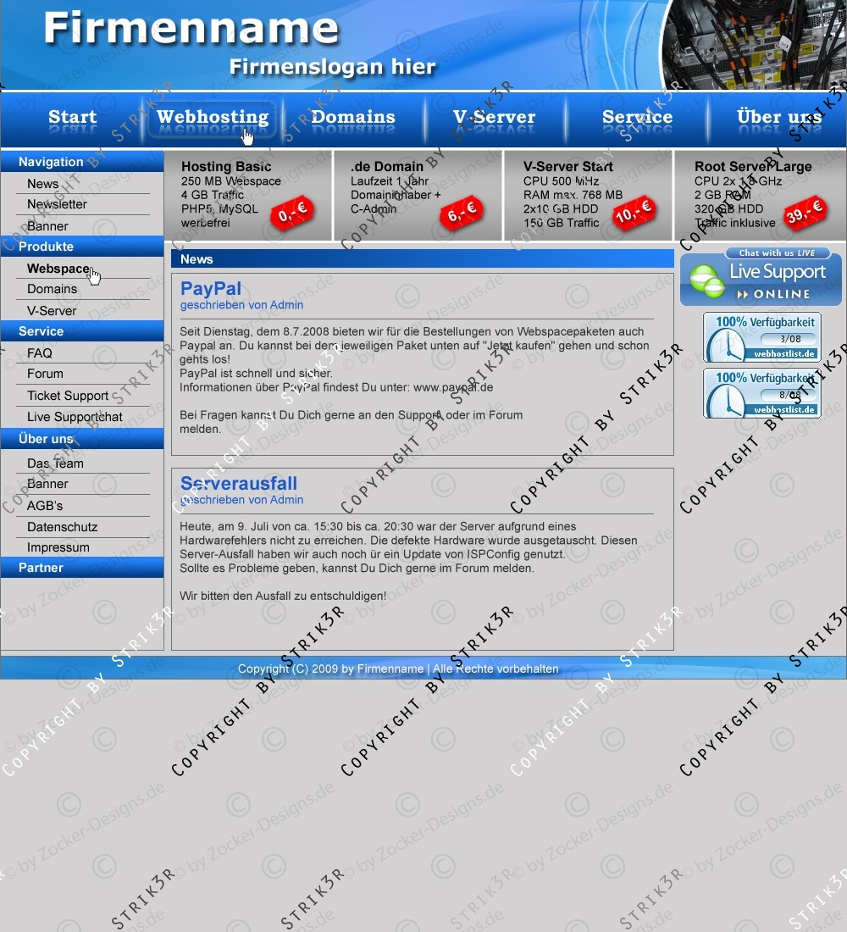
Task: Open Webspace in the Produkte sidebar
Action: (x=58, y=269)
